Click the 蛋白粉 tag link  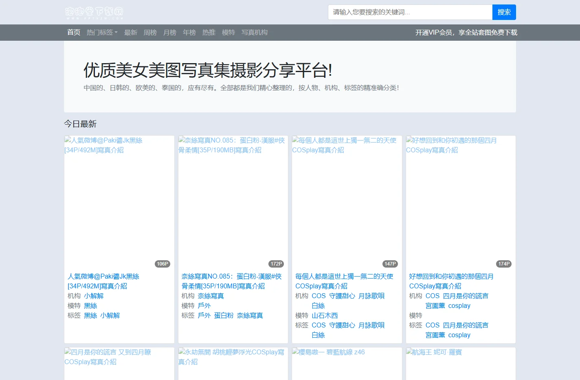click(224, 316)
